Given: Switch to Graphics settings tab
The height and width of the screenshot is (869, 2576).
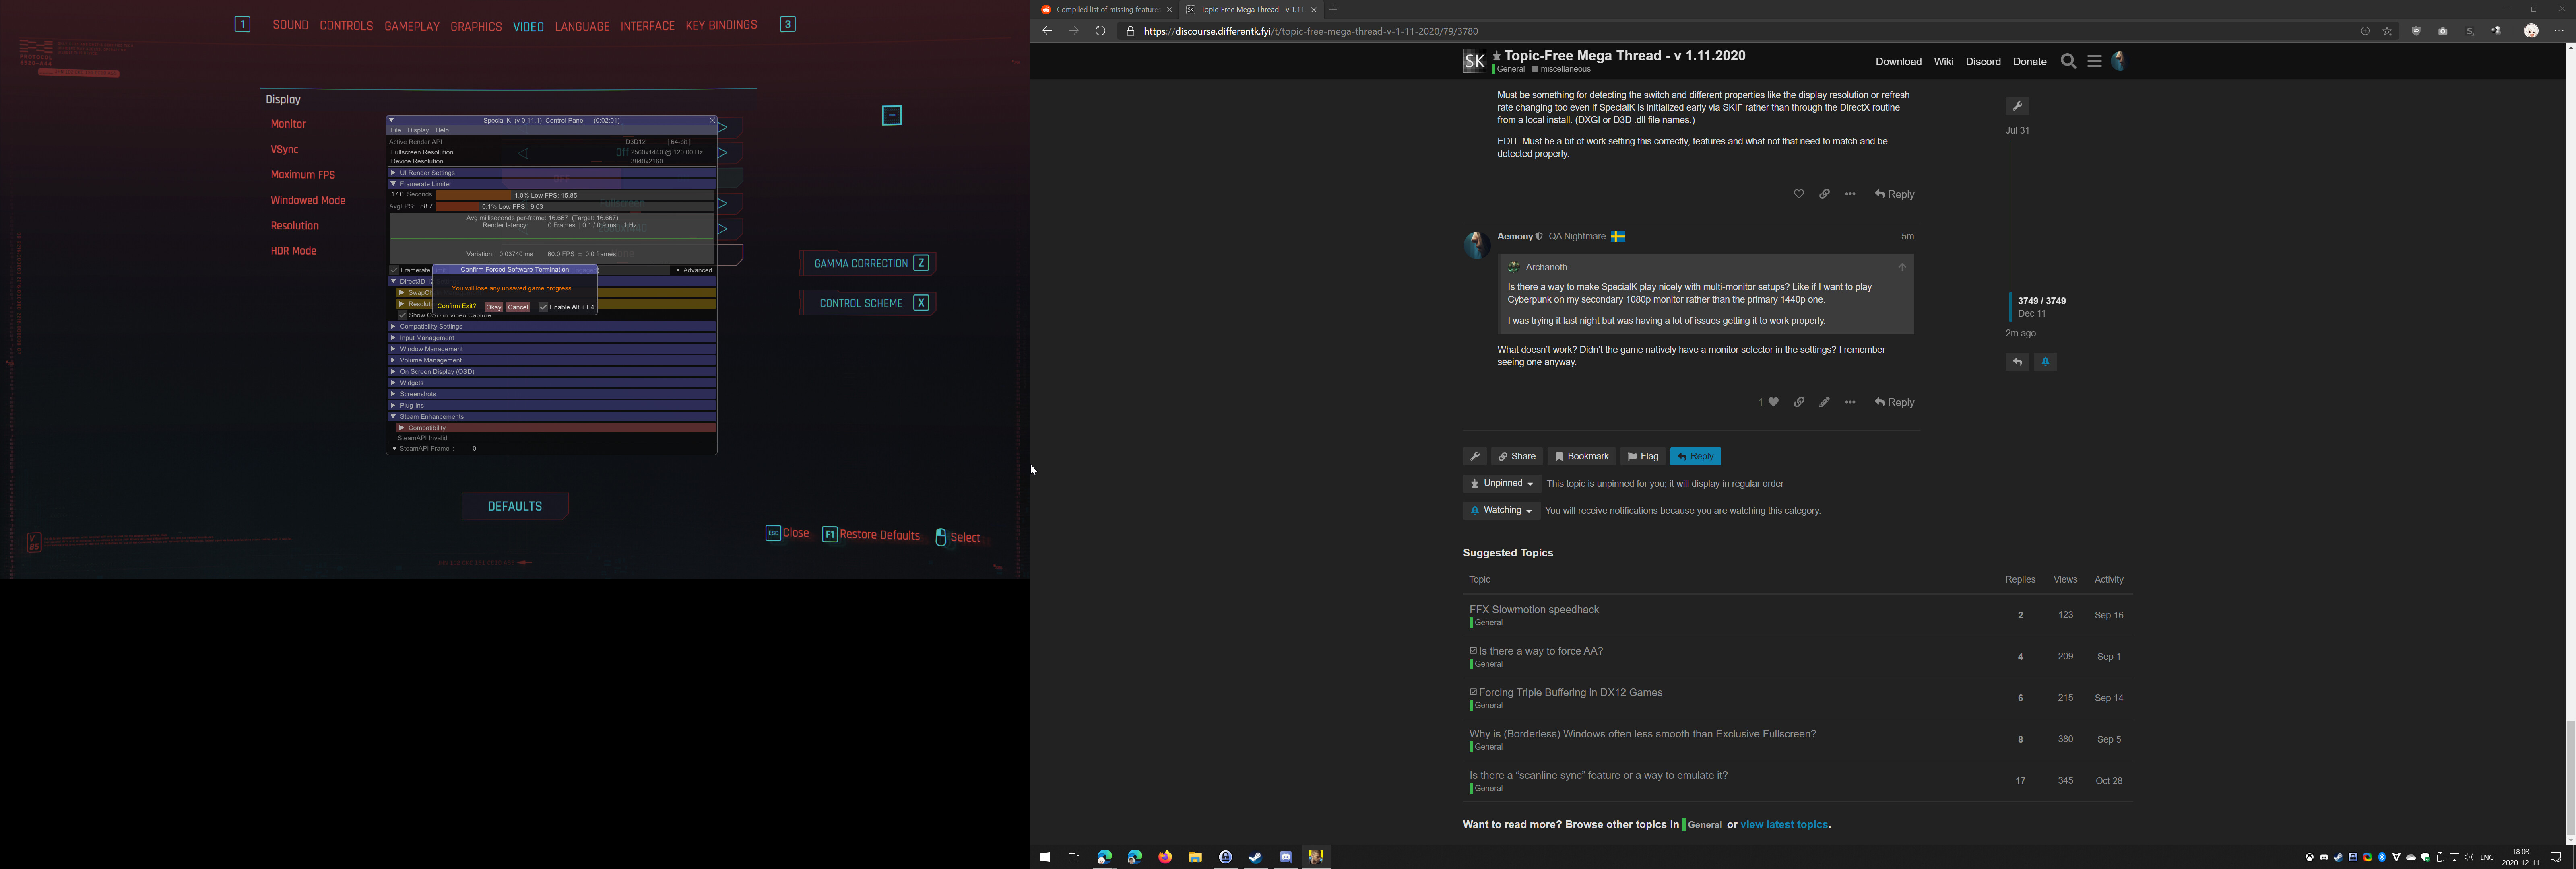Looking at the screenshot, I should tap(476, 26).
